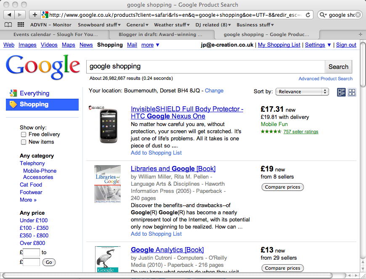Switch results to list view icon
Image resolution: width=366 pixels, height=279 pixels.
(x=341, y=92)
